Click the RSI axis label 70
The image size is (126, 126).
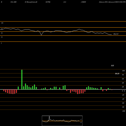2,29
